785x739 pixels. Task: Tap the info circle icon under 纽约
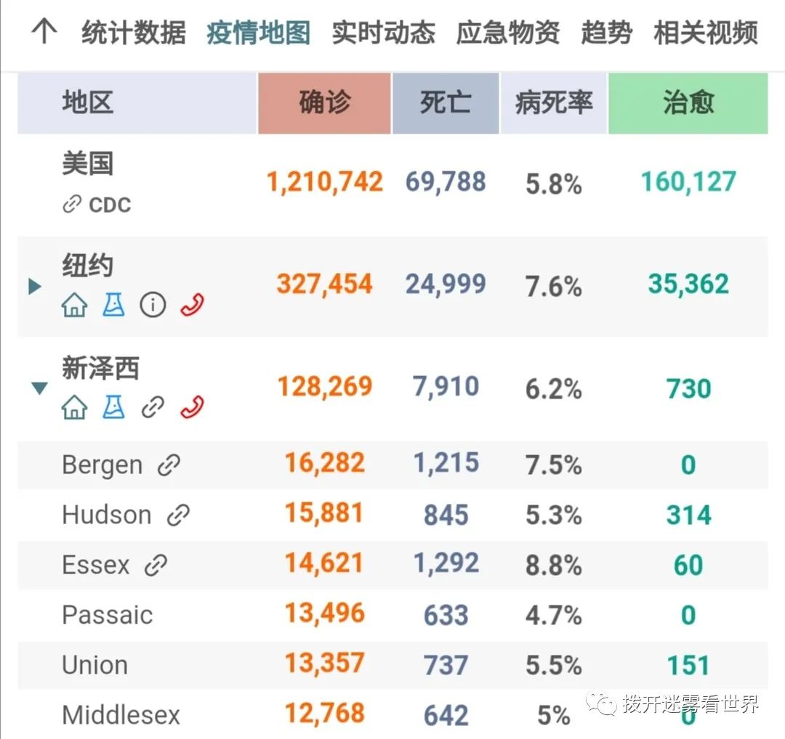(x=153, y=306)
